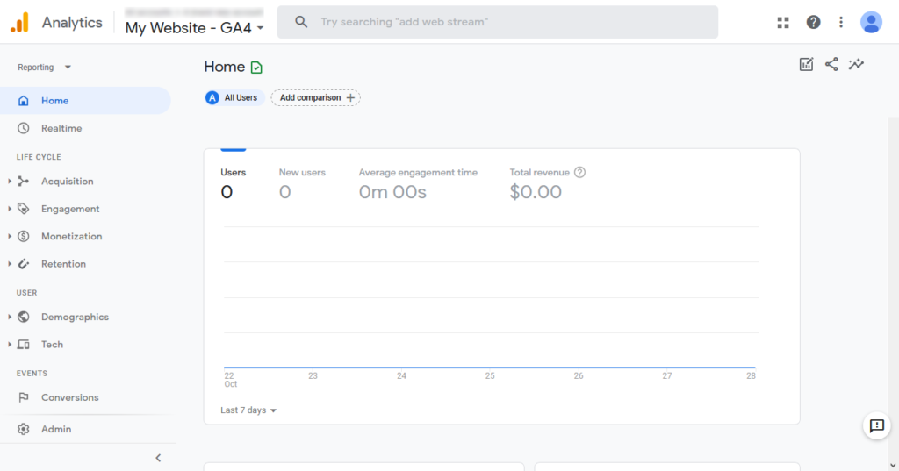
Task: Click the Add comparison button
Action: click(x=316, y=98)
